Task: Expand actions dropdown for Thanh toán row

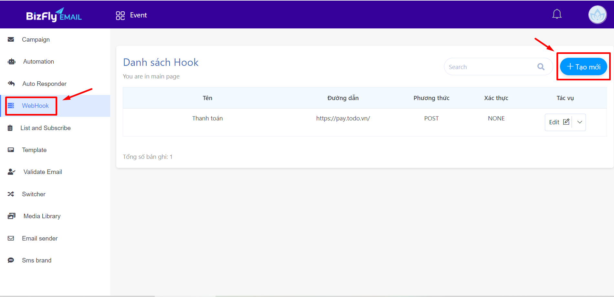Action: [x=579, y=122]
